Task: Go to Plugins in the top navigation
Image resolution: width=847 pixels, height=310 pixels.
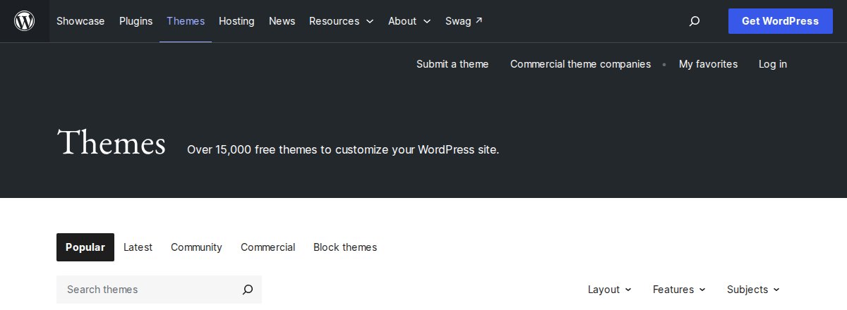Action: coord(136,21)
